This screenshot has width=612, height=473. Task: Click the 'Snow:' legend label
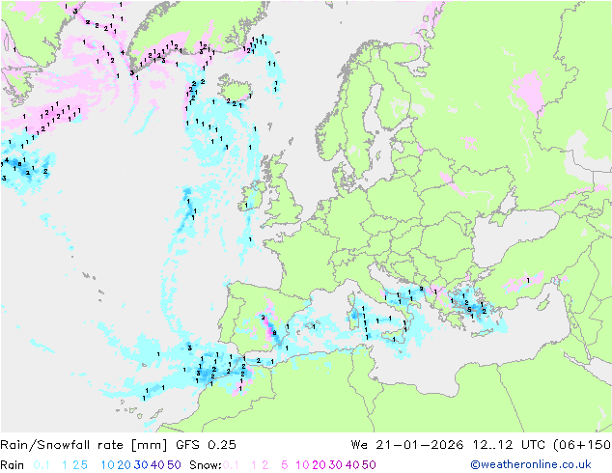(x=206, y=465)
